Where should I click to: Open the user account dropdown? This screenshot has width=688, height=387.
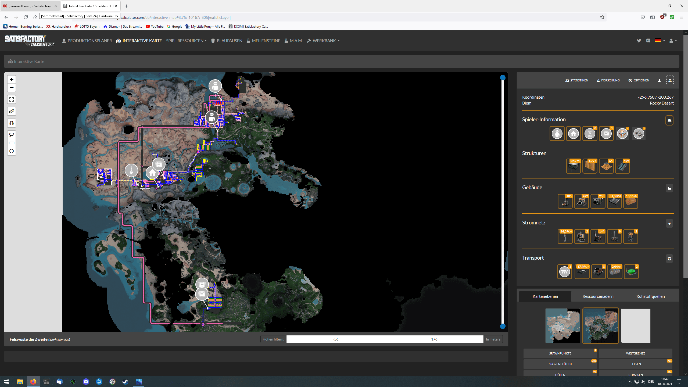tap(673, 41)
